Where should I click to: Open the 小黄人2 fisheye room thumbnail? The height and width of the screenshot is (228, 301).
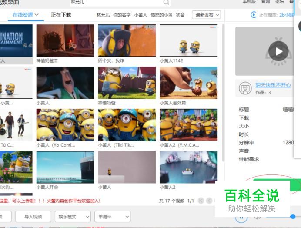[188, 167]
